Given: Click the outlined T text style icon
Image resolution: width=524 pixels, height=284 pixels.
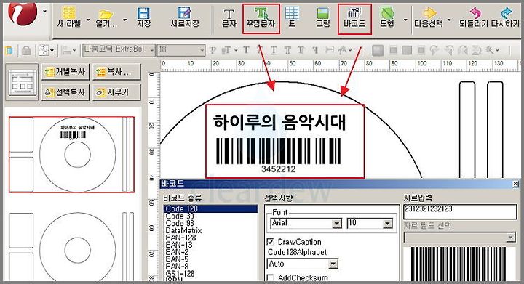Looking at the screenshot, I should click(x=287, y=50).
